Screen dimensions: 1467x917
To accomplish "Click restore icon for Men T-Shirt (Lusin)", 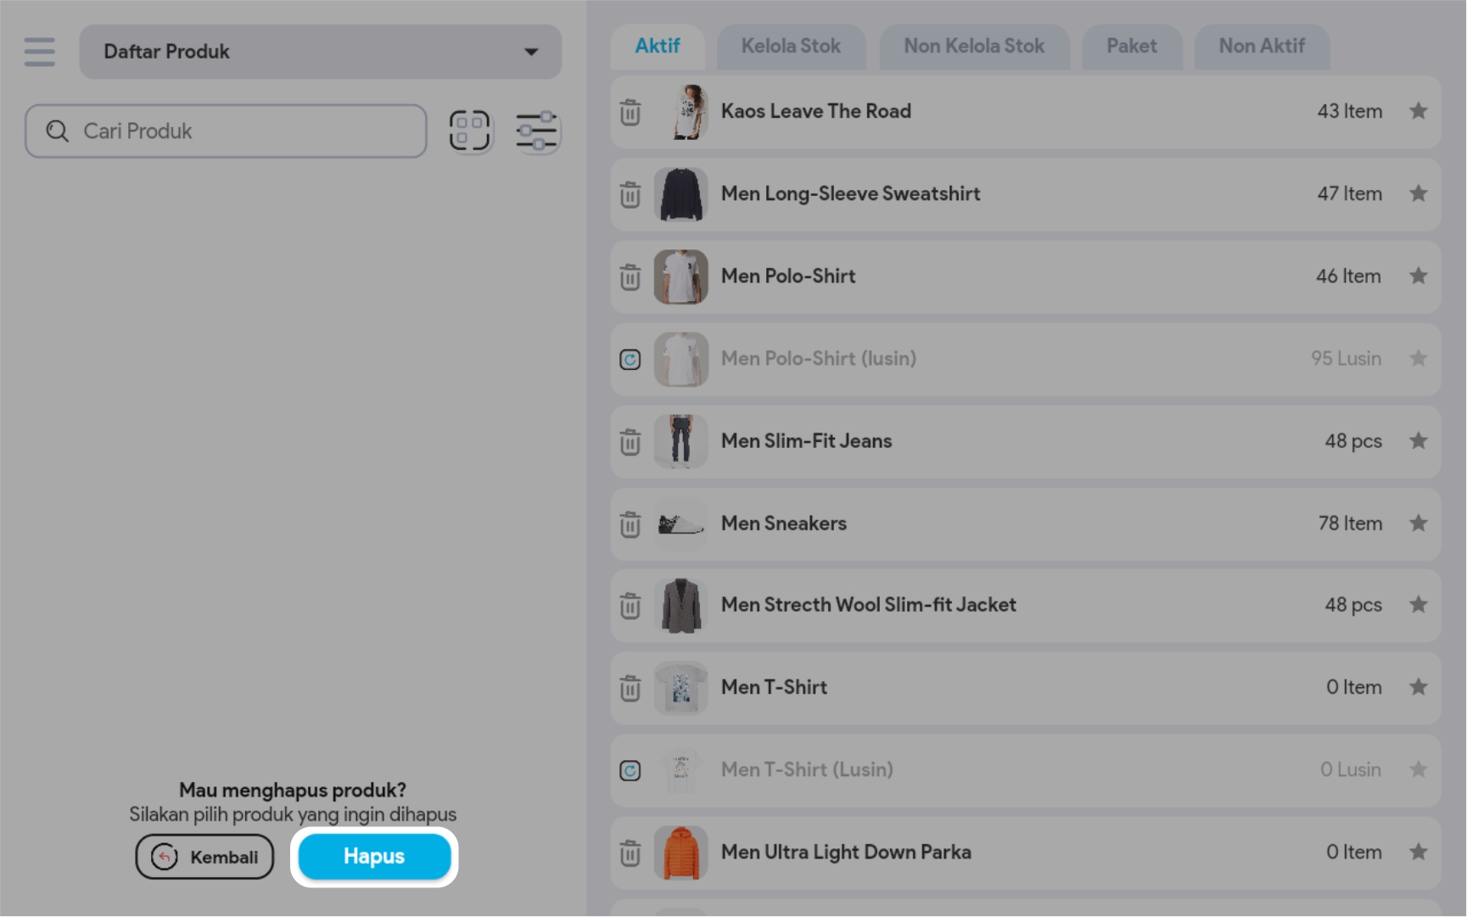I will pos(630,770).
